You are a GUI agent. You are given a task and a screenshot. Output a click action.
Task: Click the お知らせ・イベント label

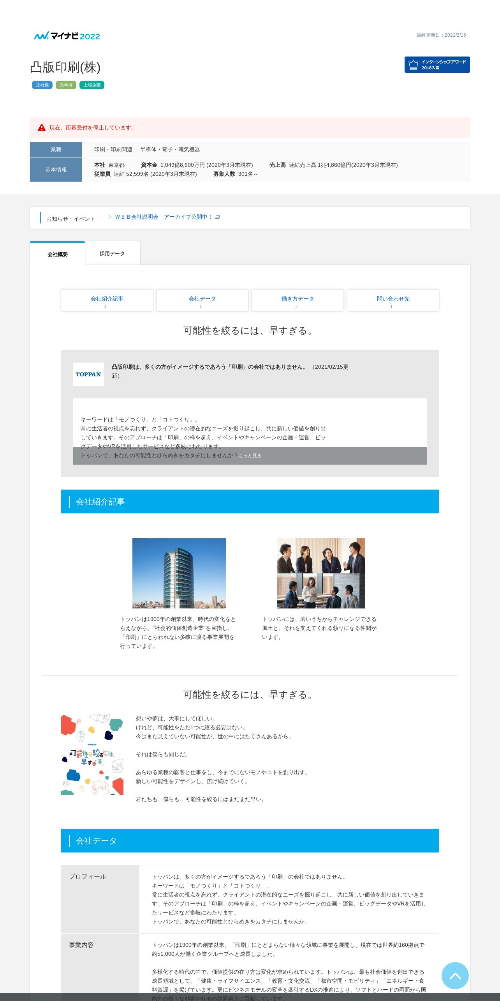coord(70,219)
